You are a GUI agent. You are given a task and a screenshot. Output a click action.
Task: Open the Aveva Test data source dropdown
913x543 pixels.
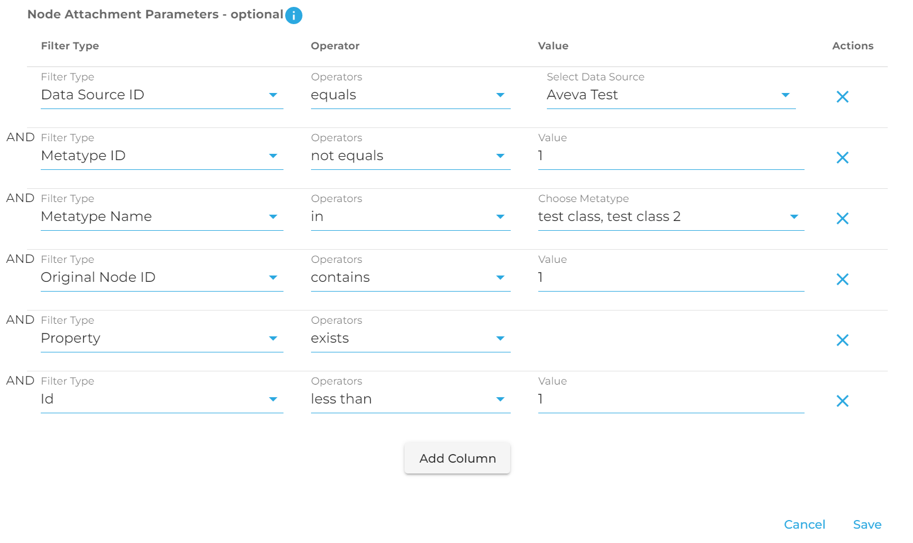pos(671,95)
